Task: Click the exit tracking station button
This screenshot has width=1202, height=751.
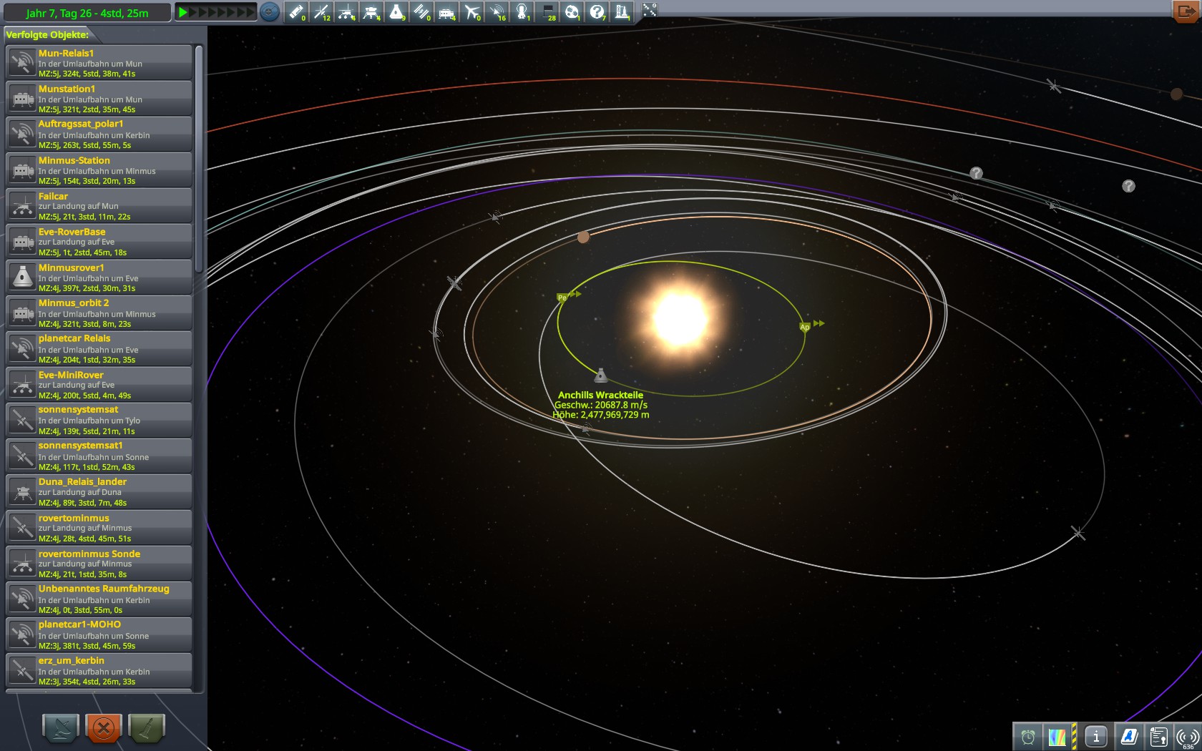Action: coord(1187,11)
